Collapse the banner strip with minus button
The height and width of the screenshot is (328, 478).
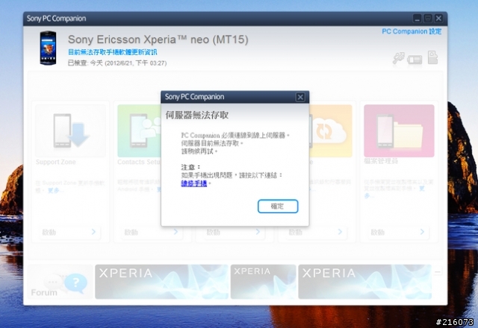(438, 271)
